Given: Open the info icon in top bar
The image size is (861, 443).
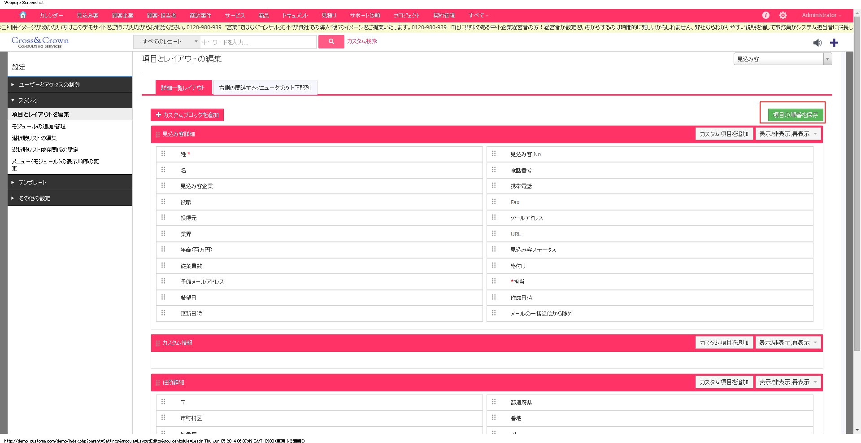Looking at the screenshot, I should 766,15.
